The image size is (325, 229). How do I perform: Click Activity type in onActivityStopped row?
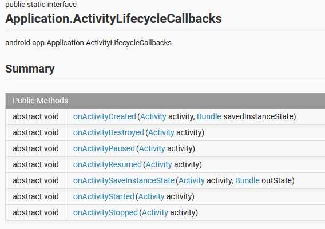(x=155, y=212)
